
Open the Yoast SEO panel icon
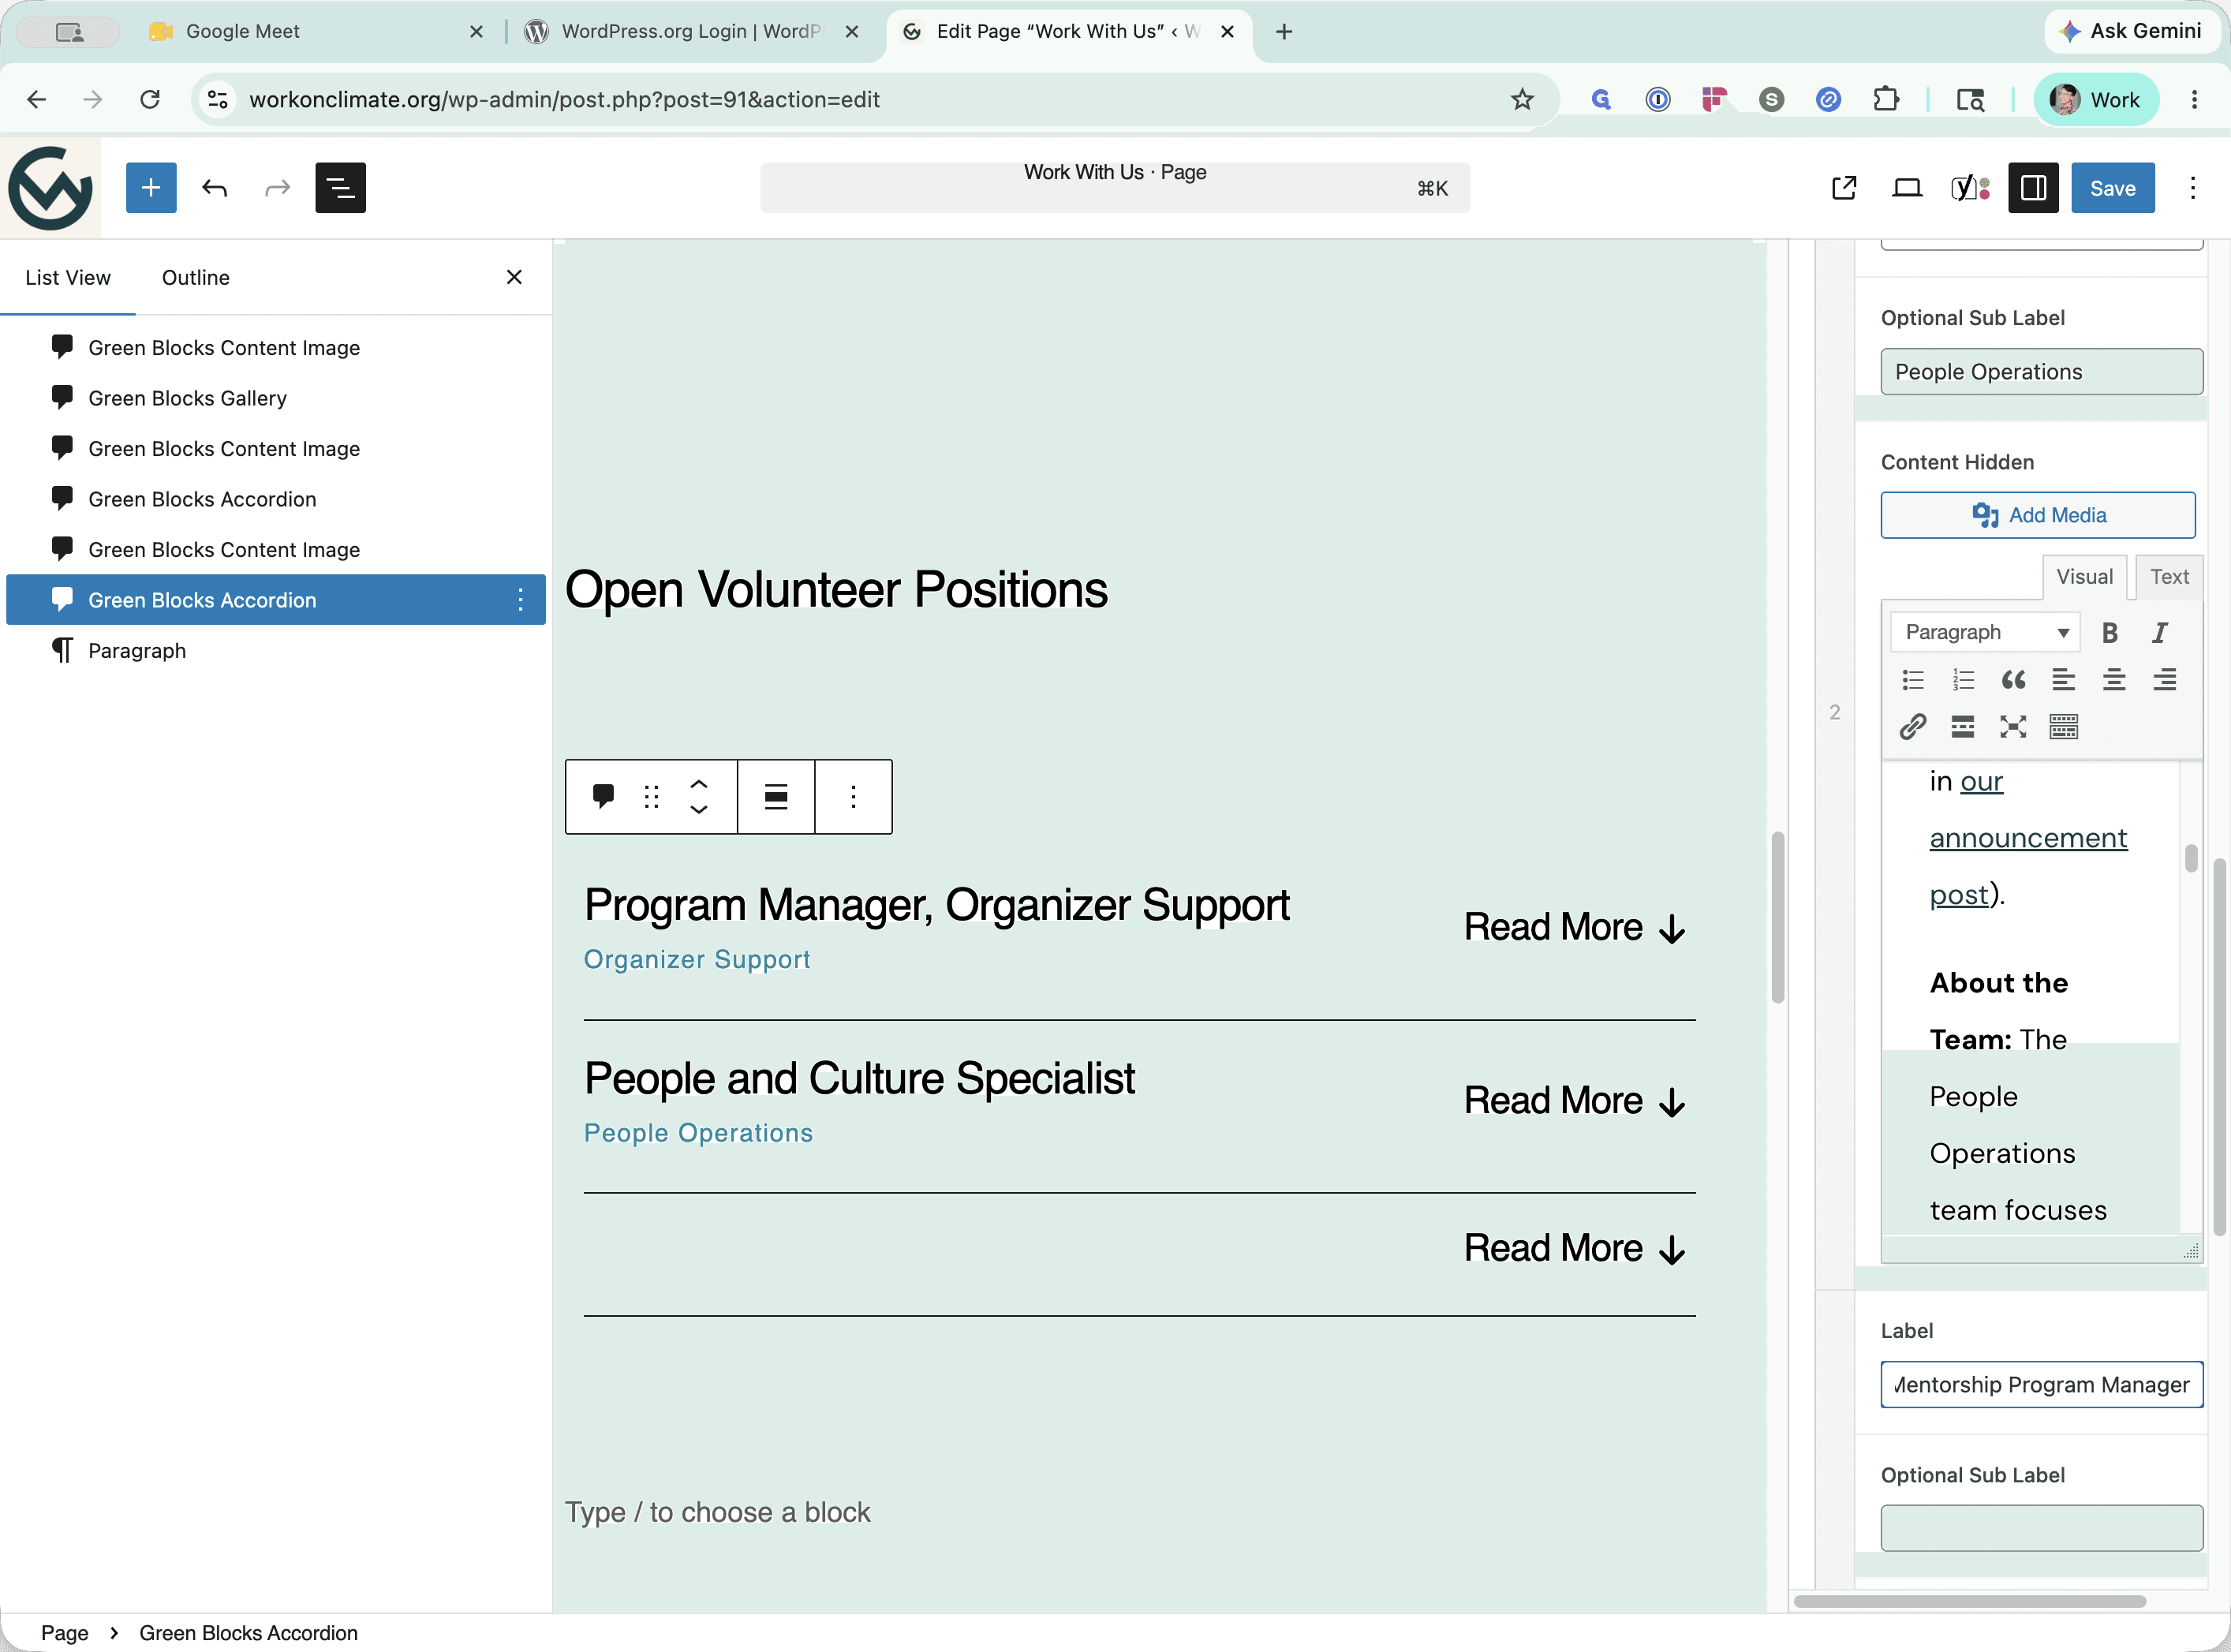(1970, 188)
